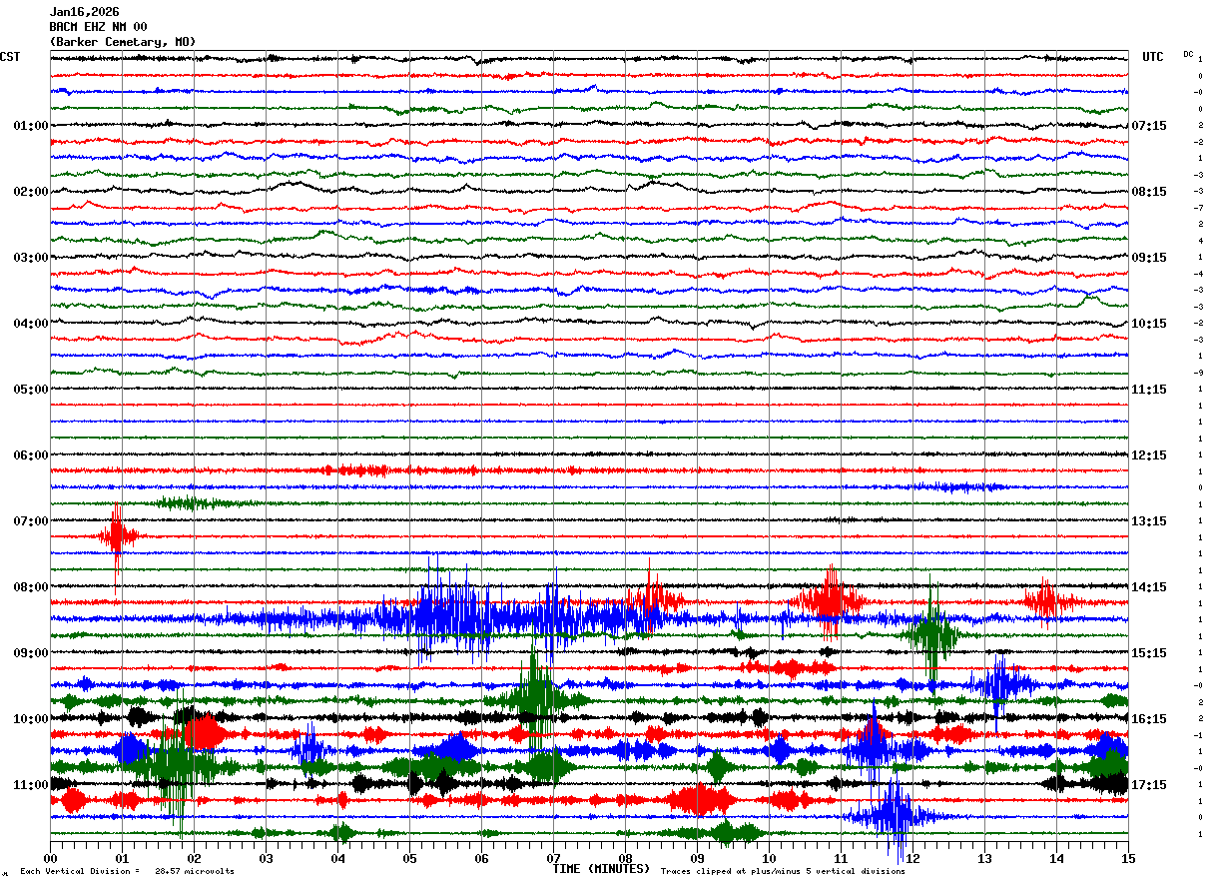This screenshot has width=1208, height=885.
Task: Click the 11:15 UTC time label
Action: tap(1149, 390)
